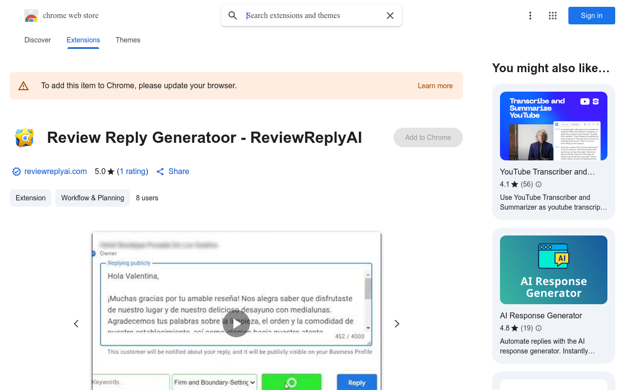Open the Themes tab
This screenshot has height=390, width=625.
pyautogui.click(x=128, y=40)
